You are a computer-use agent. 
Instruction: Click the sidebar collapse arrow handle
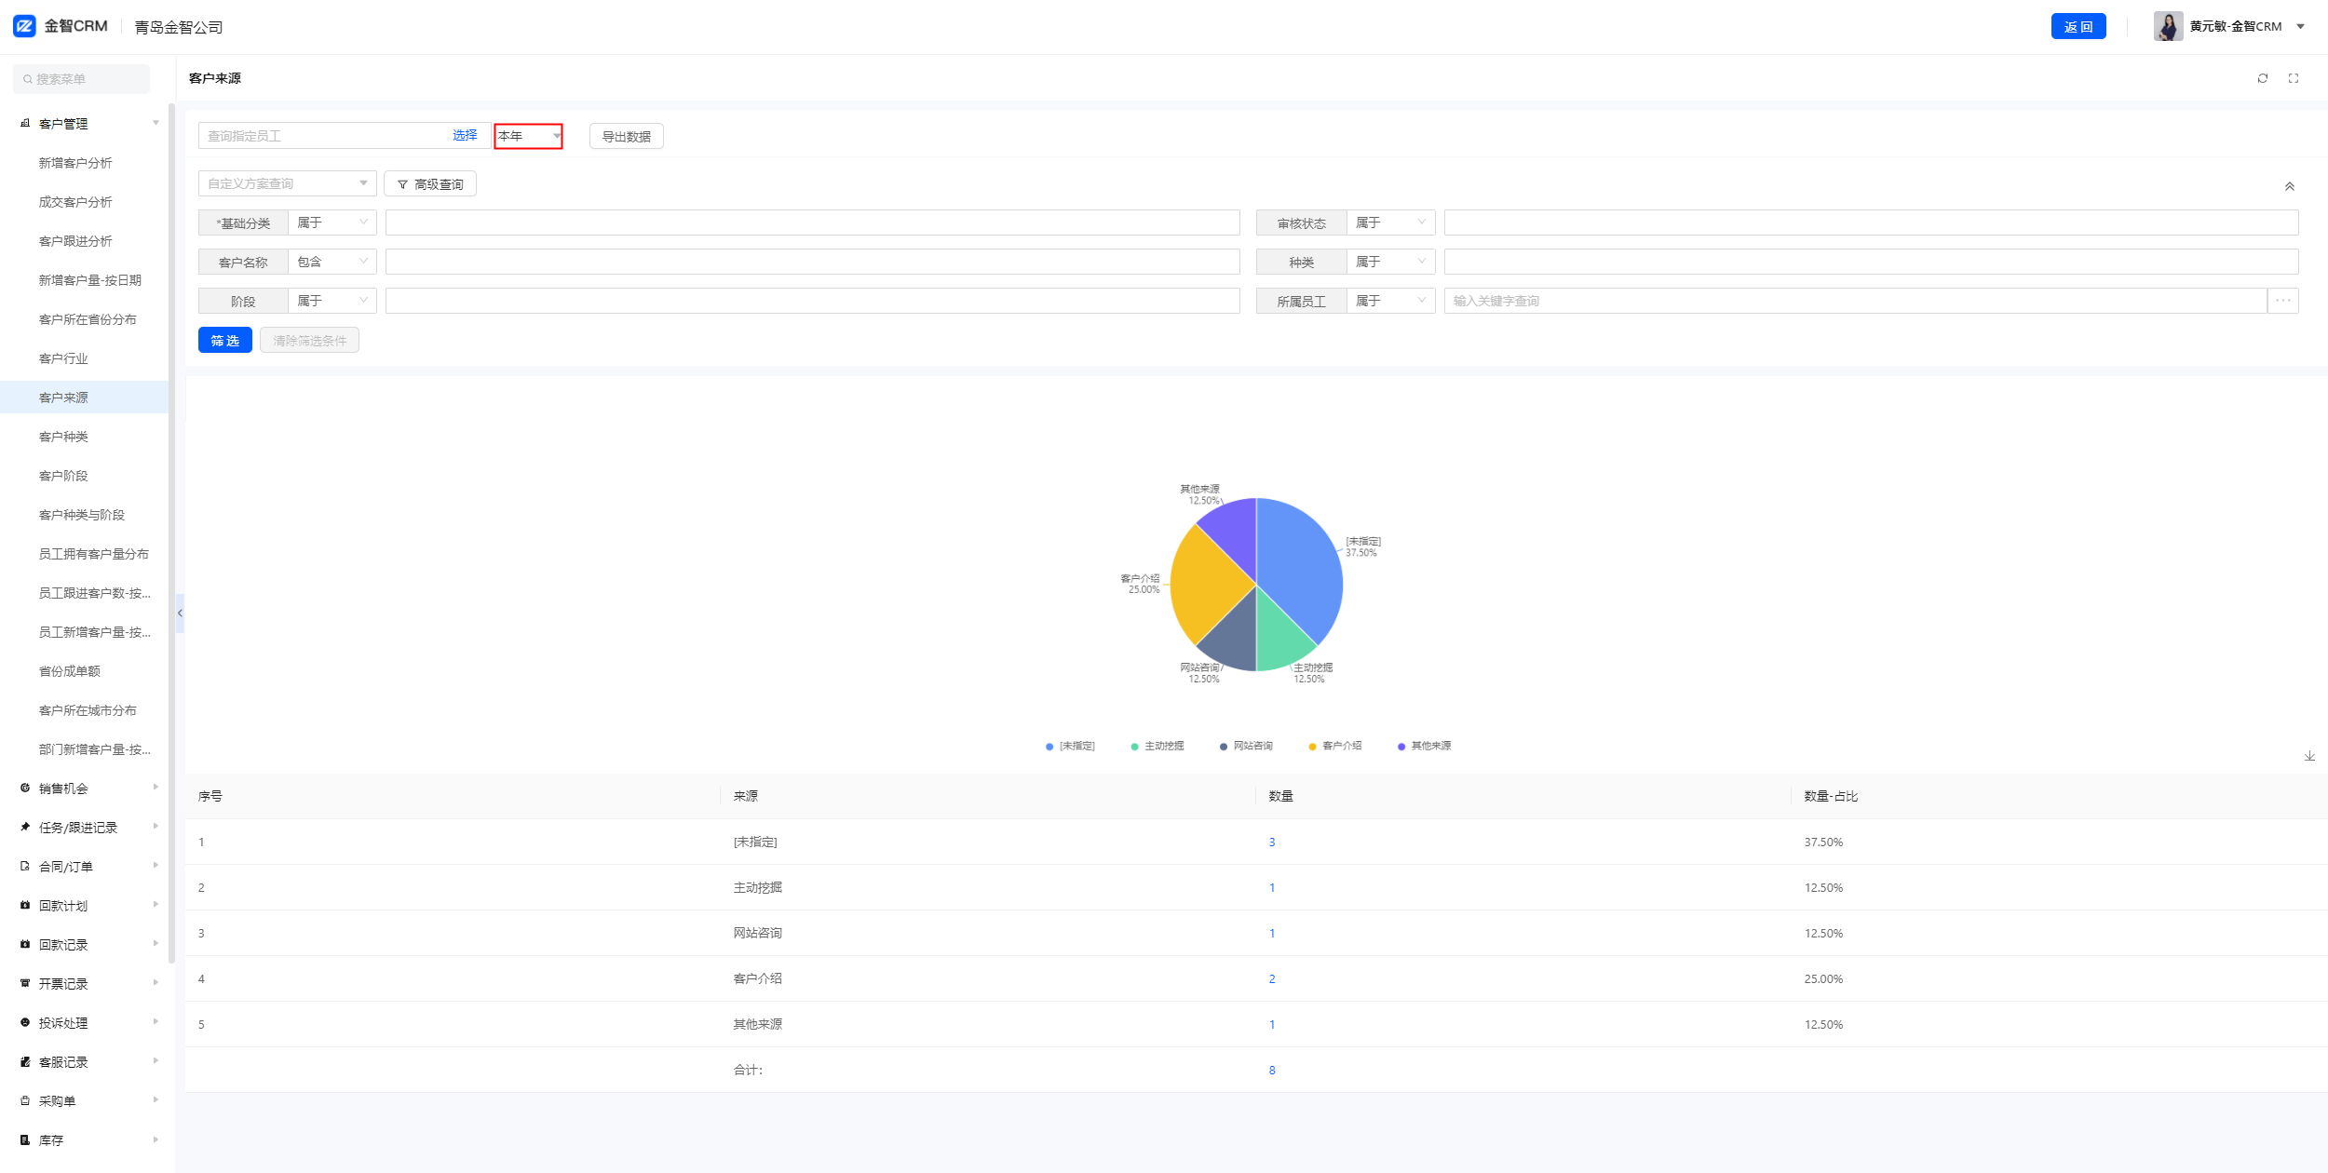[x=180, y=613]
